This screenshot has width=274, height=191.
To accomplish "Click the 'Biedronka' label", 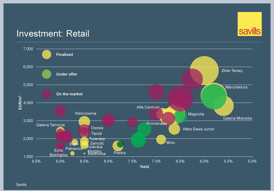I will (97, 154).
